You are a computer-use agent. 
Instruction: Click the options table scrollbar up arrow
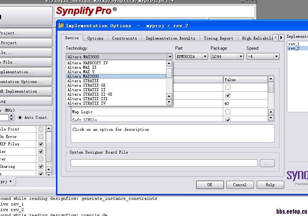tap(271, 79)
